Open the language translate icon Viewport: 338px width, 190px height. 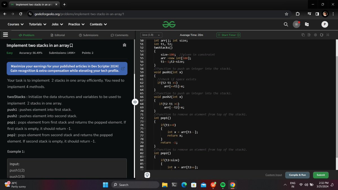[x=307, y=24]
